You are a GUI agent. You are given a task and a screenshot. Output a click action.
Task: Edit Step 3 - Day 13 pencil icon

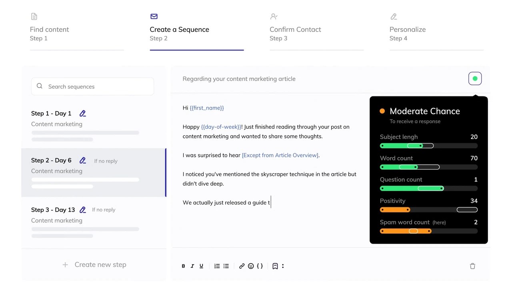coord(82,210)
